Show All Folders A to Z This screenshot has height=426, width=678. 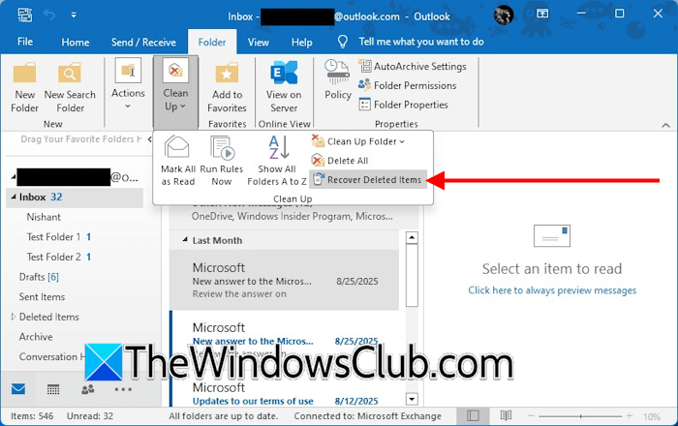[277, 161]
